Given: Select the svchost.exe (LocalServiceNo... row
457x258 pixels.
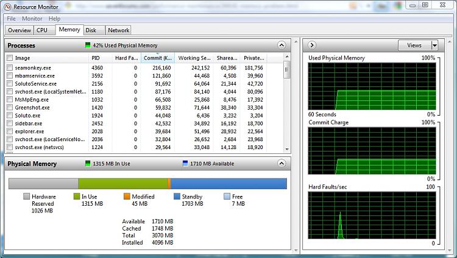Looking at the screenshot, I should click(144, 139).
